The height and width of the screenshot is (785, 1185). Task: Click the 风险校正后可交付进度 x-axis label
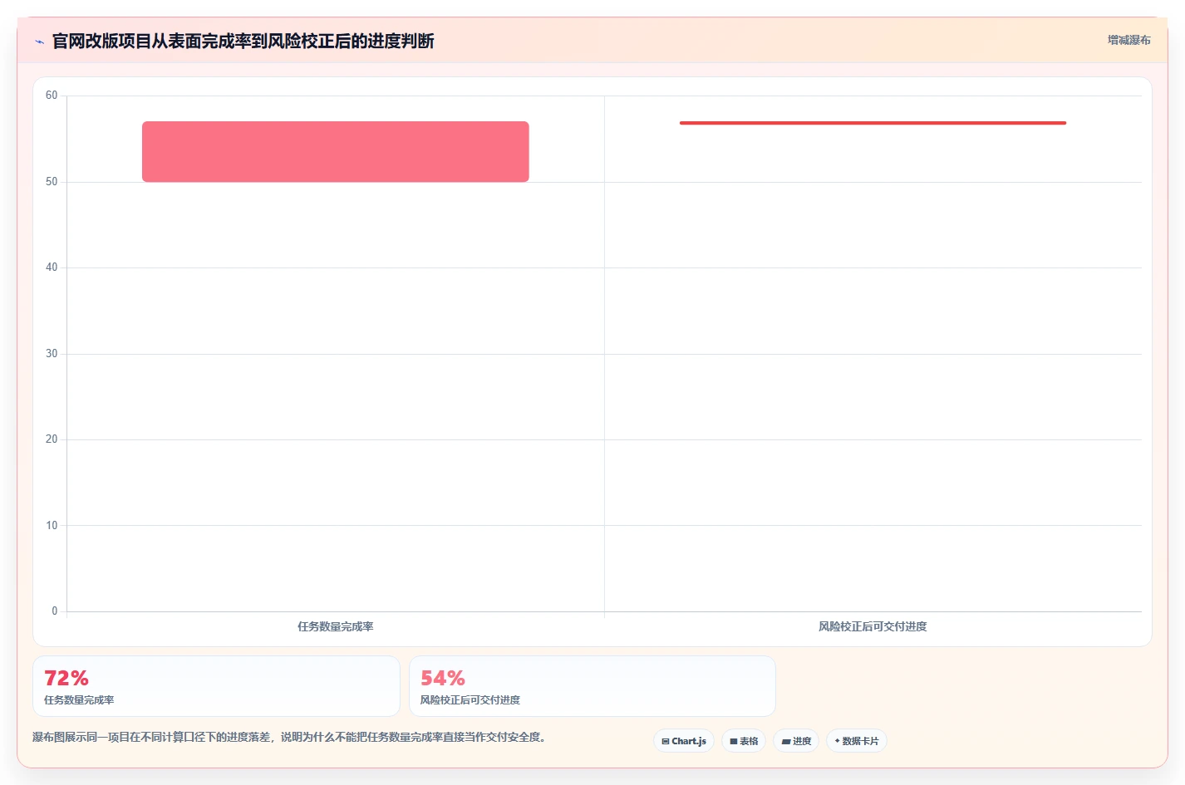click(873, 626)
